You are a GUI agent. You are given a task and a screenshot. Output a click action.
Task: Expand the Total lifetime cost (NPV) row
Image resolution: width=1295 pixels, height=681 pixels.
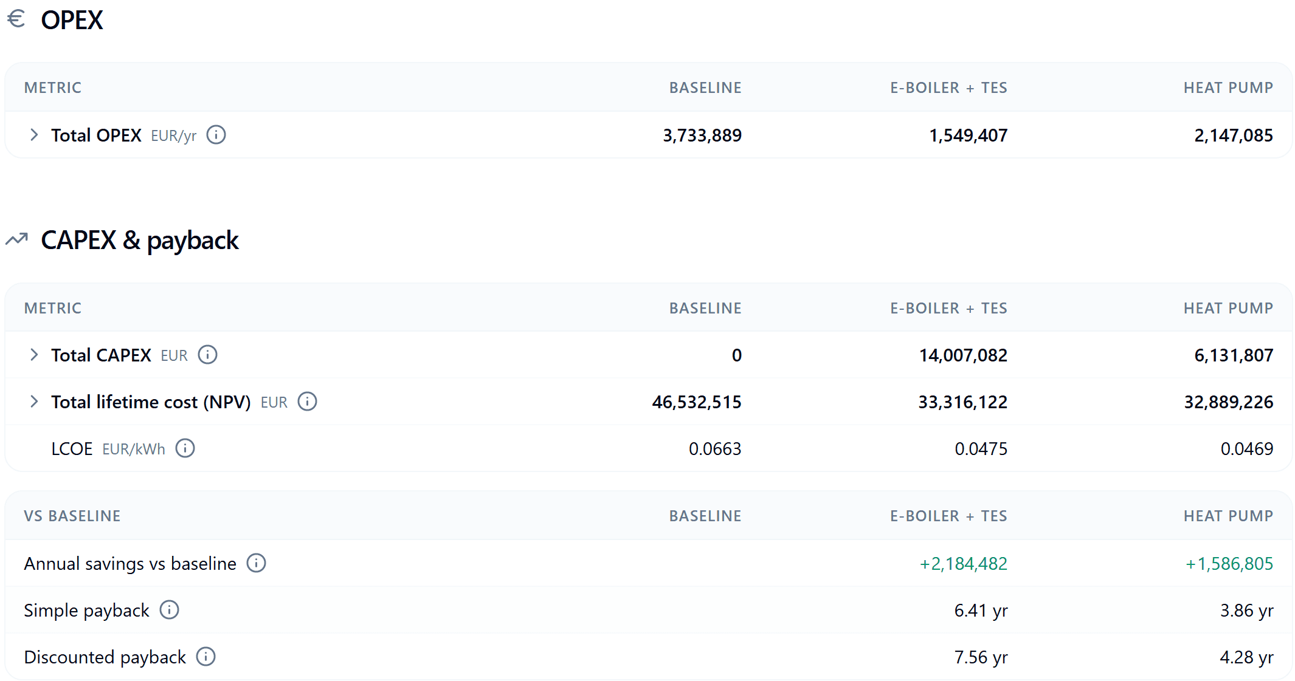click(x=34, y=402)
